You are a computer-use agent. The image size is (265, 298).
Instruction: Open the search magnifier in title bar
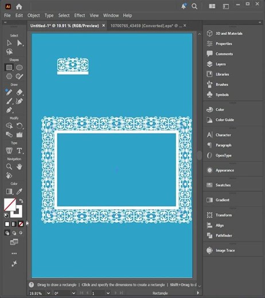click(x=194, y=6)
